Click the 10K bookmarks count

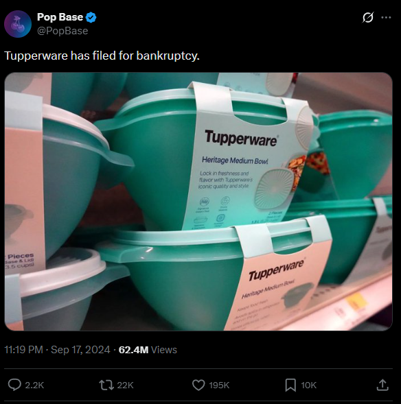[309, 385]
